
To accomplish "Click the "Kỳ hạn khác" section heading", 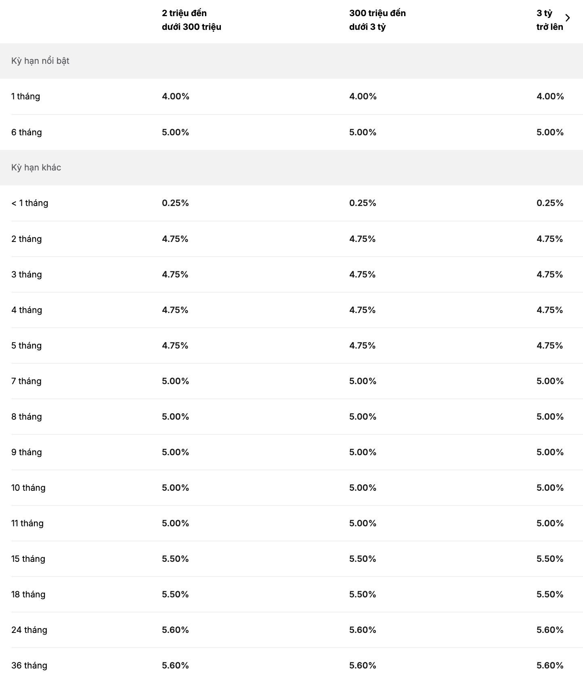I will (x=36, y=168).
